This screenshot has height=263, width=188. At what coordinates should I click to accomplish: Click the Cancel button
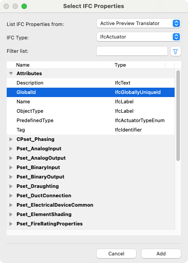coord(116,254)
